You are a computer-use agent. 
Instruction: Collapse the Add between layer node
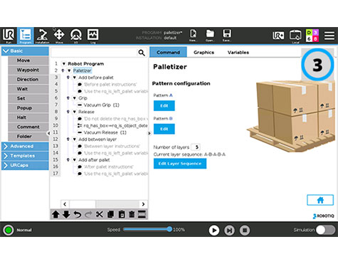pyautogui.click(x=75, y=139)
